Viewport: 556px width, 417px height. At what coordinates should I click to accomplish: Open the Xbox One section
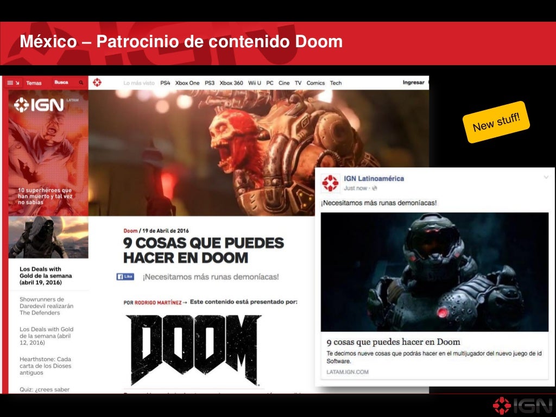[x=187, y=83]
